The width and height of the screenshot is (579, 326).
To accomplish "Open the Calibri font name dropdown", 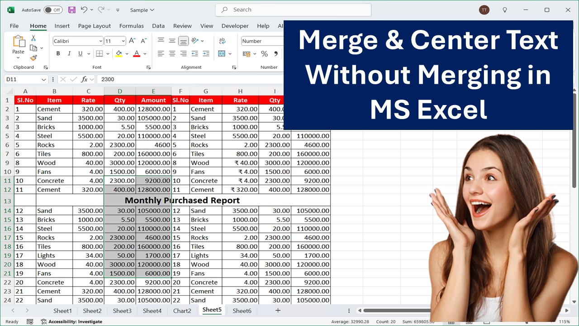I will 100,41.
